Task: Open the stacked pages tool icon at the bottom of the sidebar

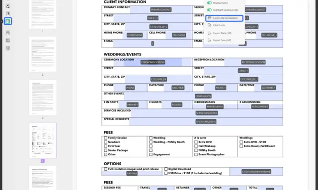Action: click(8, 48)
